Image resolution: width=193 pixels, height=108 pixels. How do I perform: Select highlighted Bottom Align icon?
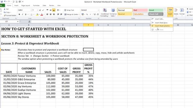(54, 10)
